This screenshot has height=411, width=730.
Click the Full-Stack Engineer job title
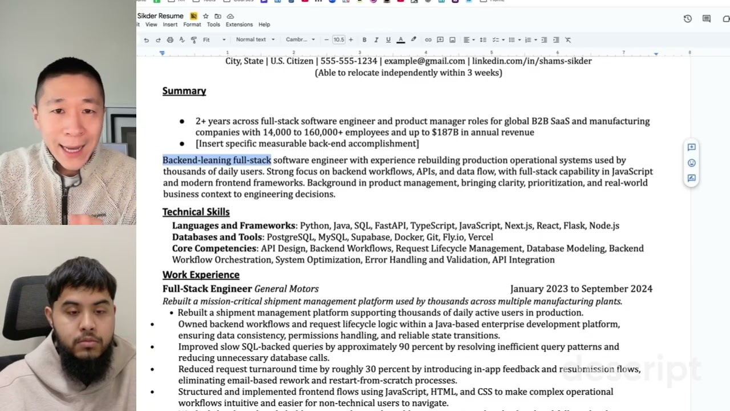point(207,289)
